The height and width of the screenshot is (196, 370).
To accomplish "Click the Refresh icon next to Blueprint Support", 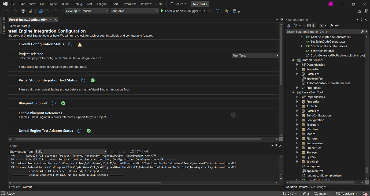I will tap(53, 103).
